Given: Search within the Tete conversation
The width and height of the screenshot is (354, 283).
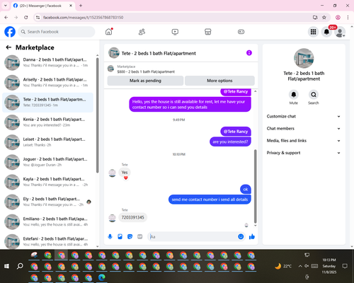Looking at the screenshot, I should pyautogui.click(x=314, y=95).
